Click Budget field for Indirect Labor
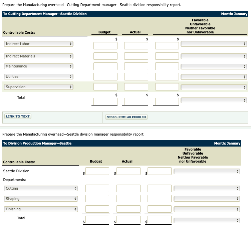This screenshot has height=228, width=251. click(x=105, y=46)
